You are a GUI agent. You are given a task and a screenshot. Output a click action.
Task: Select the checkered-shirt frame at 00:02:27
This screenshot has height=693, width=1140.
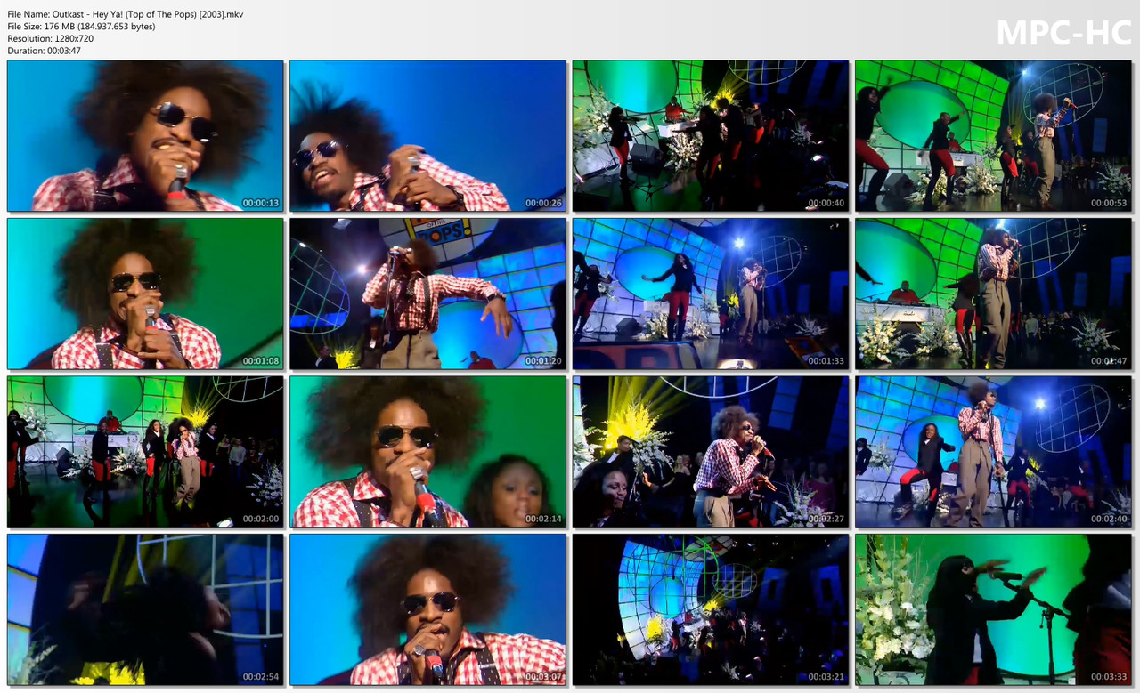coord(710,452)
